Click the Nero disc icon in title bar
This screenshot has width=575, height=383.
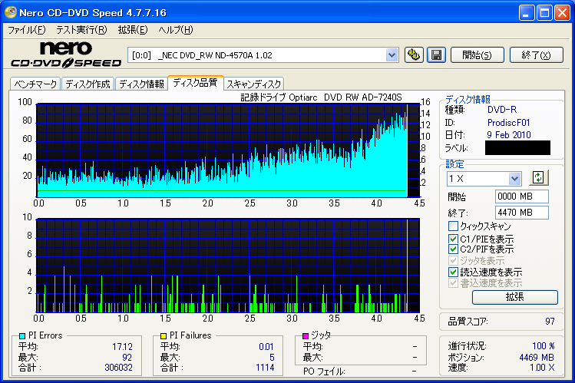pyautogui.click(x=10, y=12)
